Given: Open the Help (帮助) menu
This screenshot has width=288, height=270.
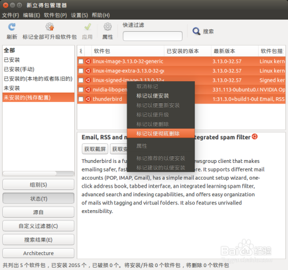Looking at the screenshot, I should tap(101, 15).
